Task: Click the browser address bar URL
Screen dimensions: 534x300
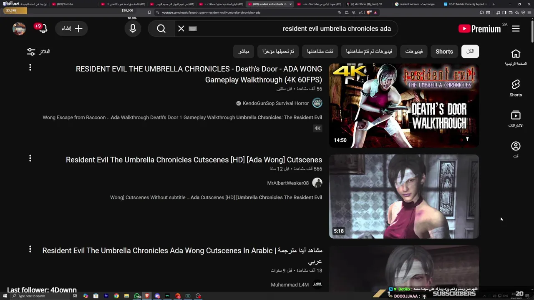Action: point(211,12)
